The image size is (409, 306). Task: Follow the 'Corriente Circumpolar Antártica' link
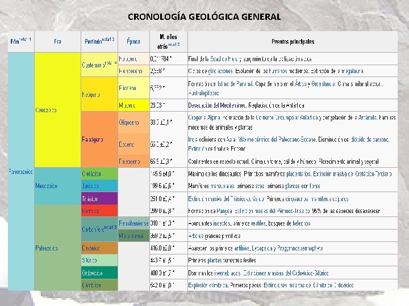pos(288,118)
